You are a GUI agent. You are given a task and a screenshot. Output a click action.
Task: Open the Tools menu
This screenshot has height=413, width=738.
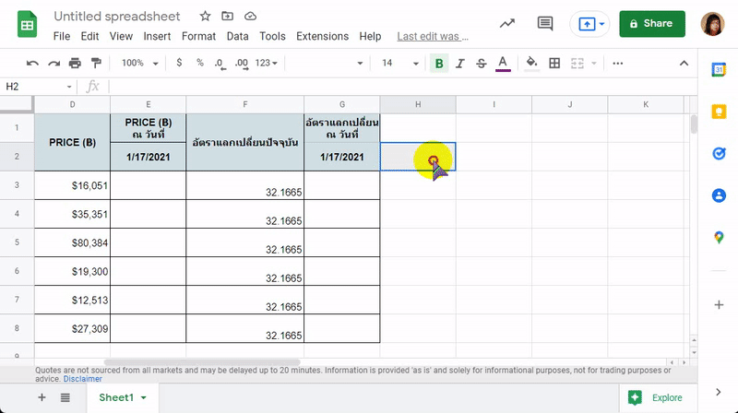(x=272, y=36)
